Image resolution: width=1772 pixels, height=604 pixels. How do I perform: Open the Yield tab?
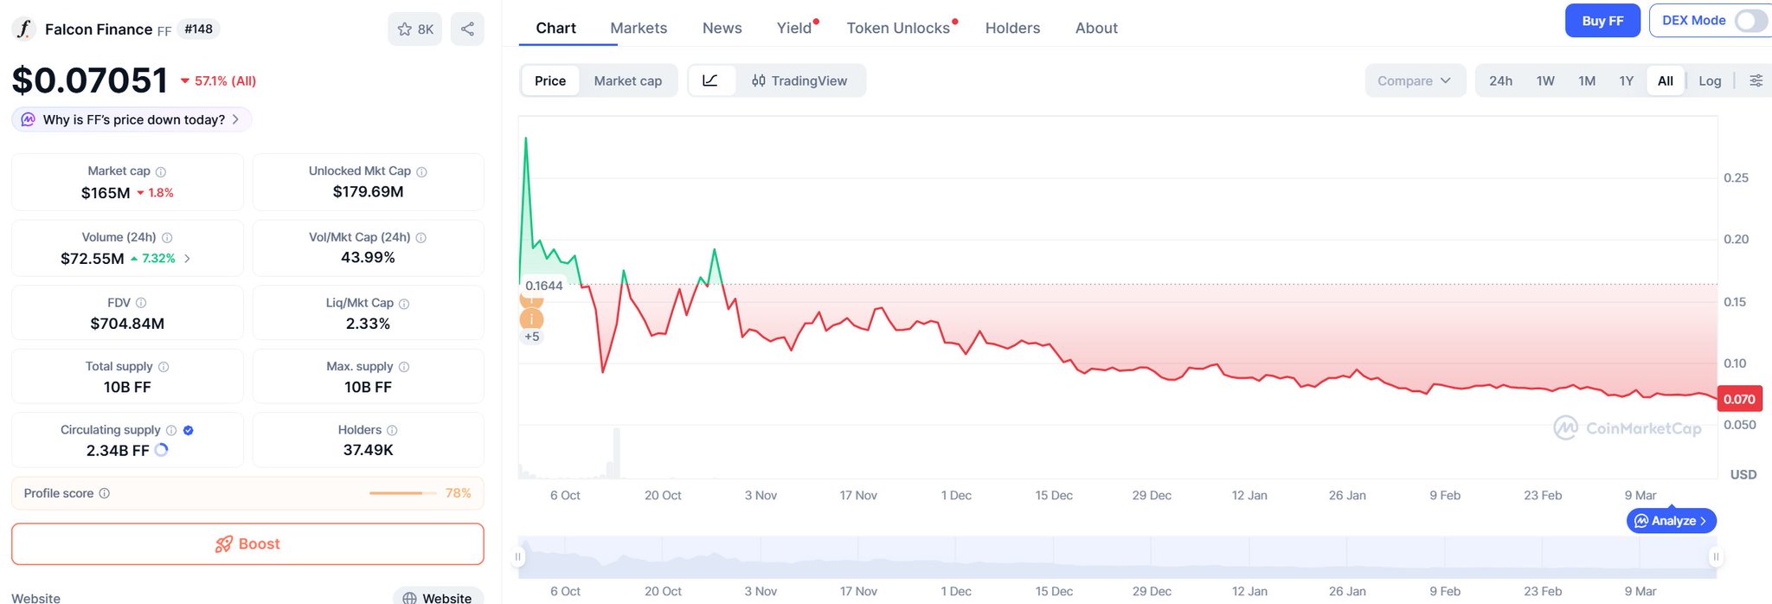pos(795,28)
